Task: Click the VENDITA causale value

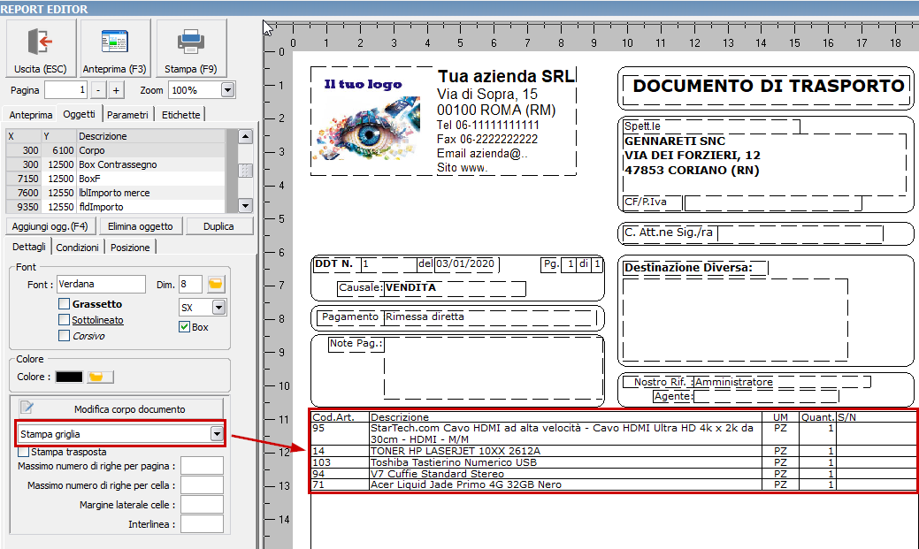Action: [410, 287]
